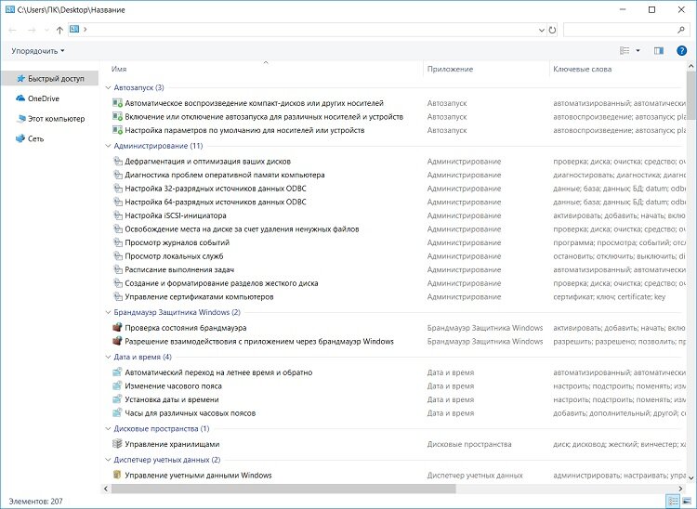The height and width of the screenshot is (509, 697).
Task: Click the Элементов: 207 status text
Action: [35, 501]
